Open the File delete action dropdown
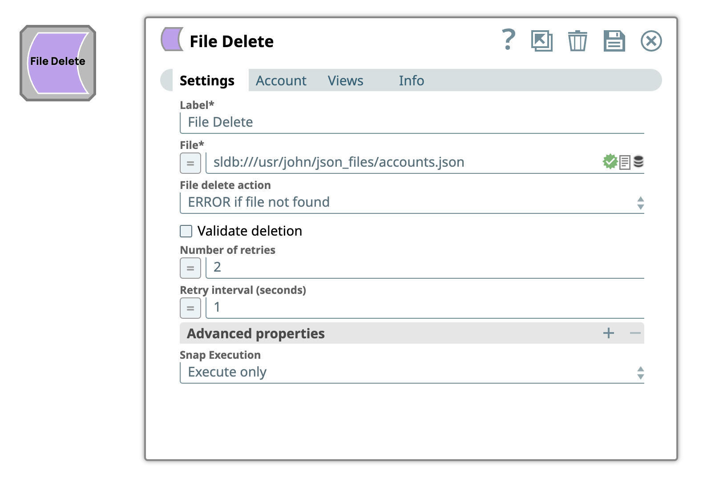This screenshot has width=703, height=481. tap(412, 203)
